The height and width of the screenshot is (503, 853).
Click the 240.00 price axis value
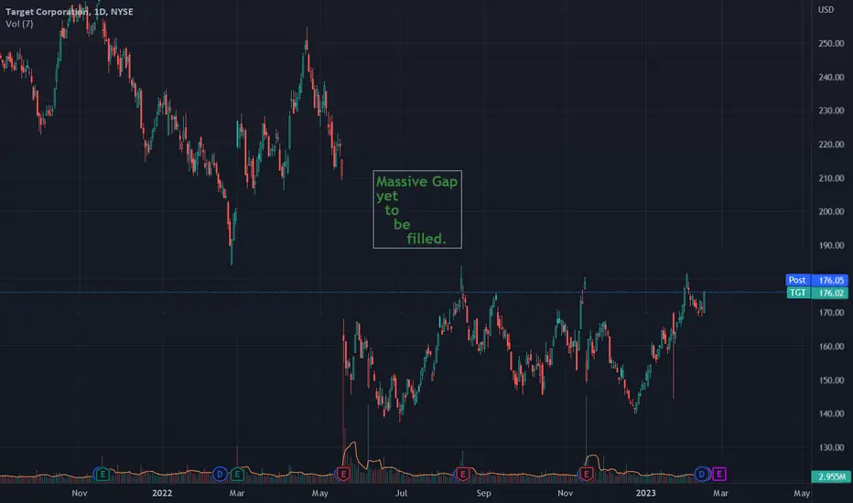point(831,77)
